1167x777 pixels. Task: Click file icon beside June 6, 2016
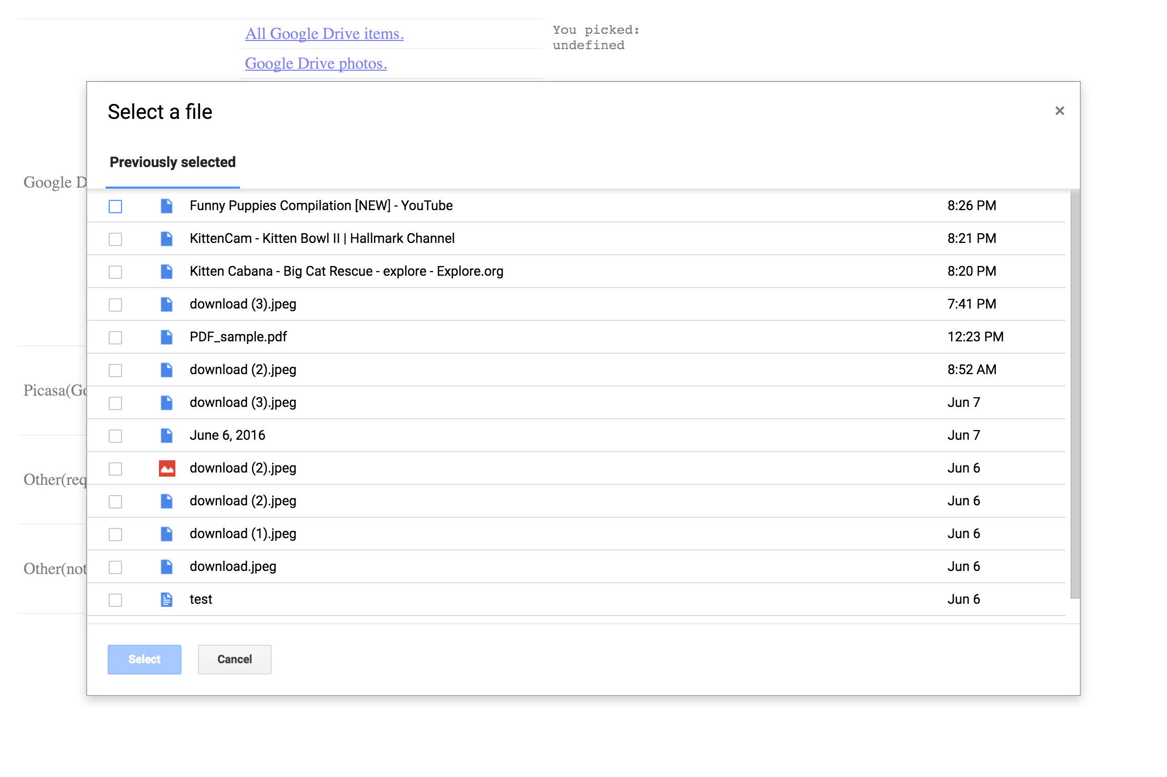click(x=167, y=436)
